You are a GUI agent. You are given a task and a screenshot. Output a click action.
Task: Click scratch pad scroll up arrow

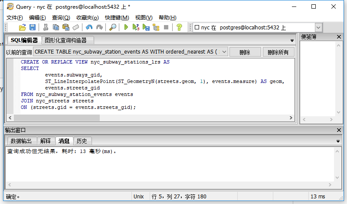point(338,45)
